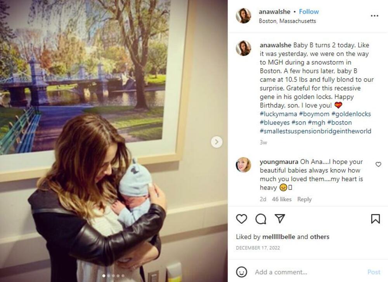Follow anawalshe account
This screenshot has height=282, width=388.
(x=309, y=12)
